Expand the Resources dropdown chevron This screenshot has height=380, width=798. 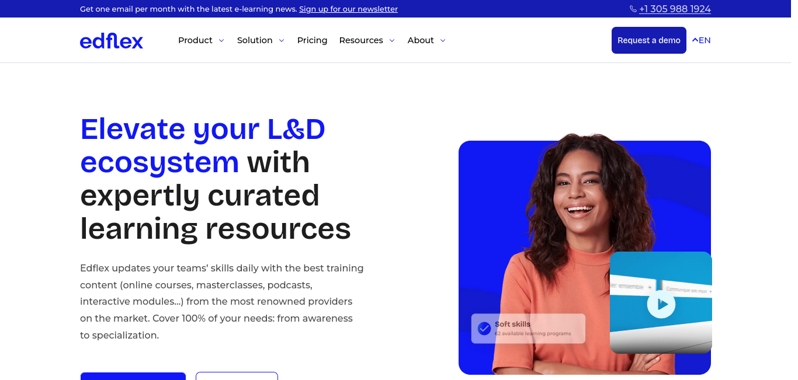click(392, 41)
